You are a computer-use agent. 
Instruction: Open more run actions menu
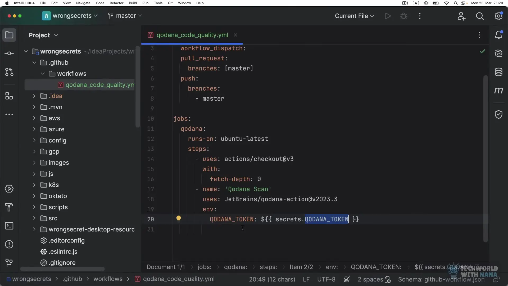tap(420, 16)
